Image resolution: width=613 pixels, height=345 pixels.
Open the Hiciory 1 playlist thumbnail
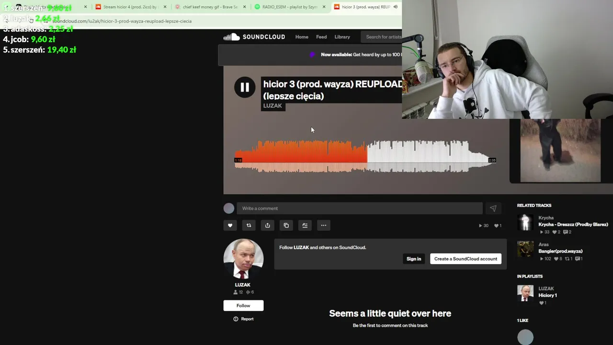coord(525,293)
